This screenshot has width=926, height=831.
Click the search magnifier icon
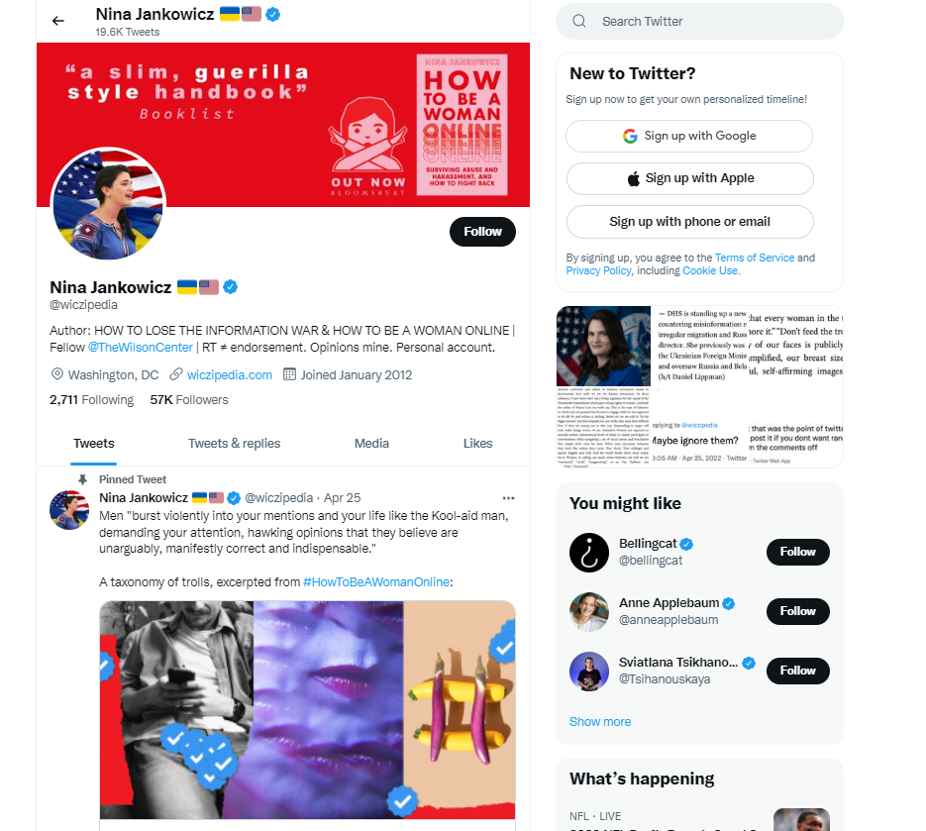tap(579, 21)
